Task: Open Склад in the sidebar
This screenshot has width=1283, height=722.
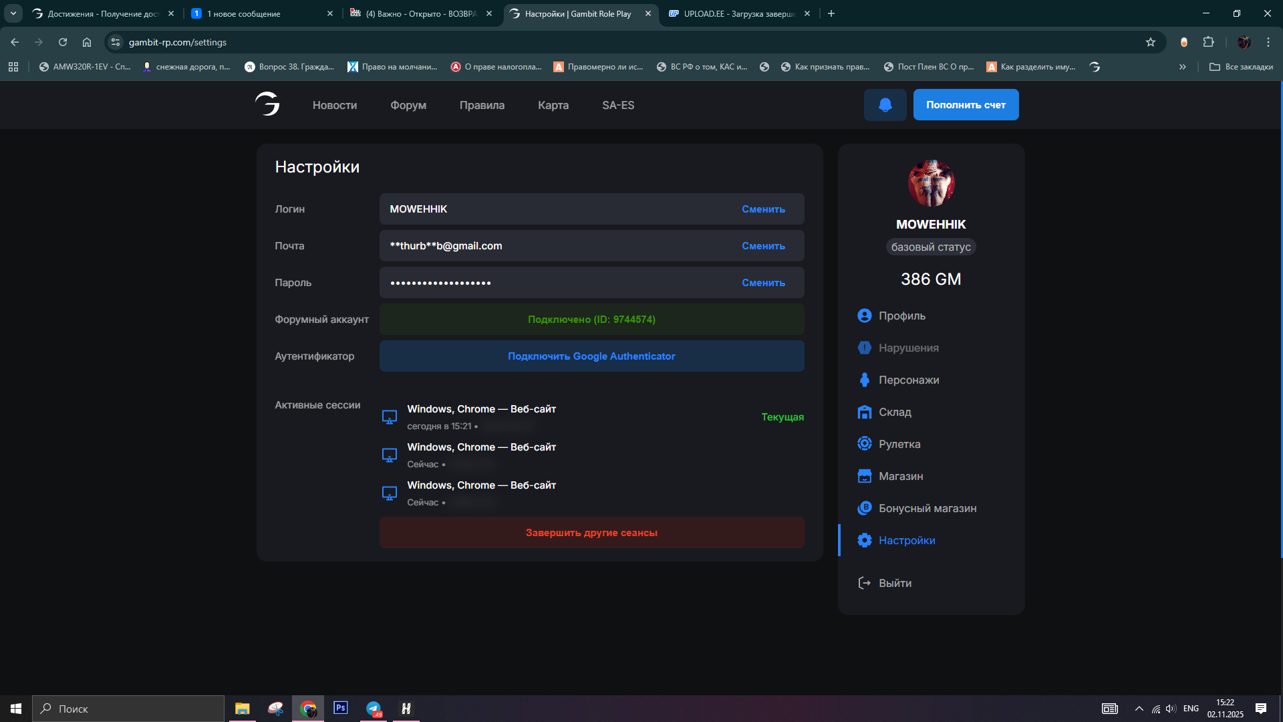Action: 894,412
